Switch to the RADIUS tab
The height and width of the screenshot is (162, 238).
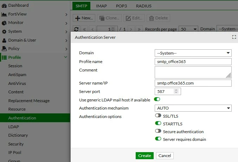point(143,6)
